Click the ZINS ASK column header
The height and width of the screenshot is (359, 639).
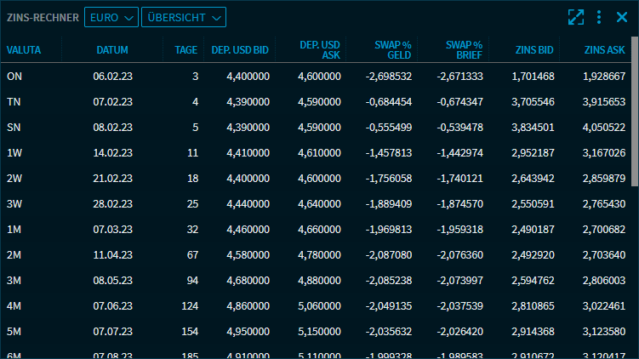605,50
